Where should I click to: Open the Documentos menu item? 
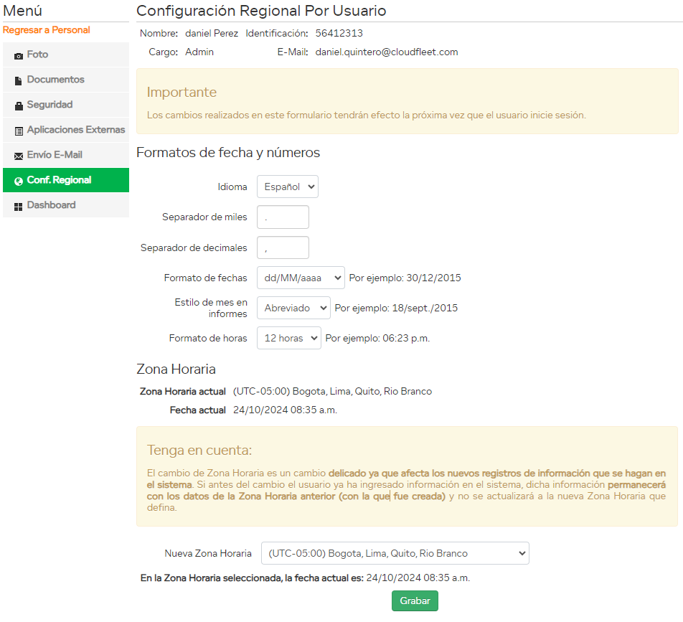pyautogui.click(x=56, y=80)
